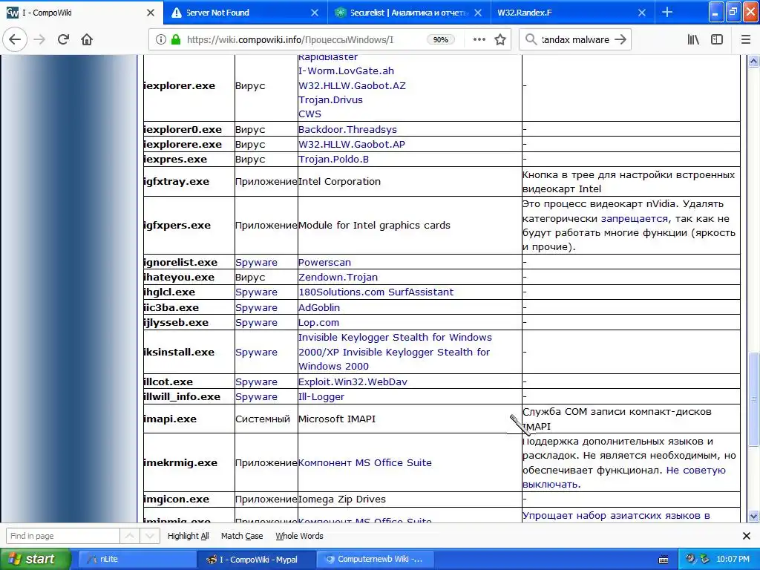
Task: Click the search magnifier icon
Action: coord(531,39)
